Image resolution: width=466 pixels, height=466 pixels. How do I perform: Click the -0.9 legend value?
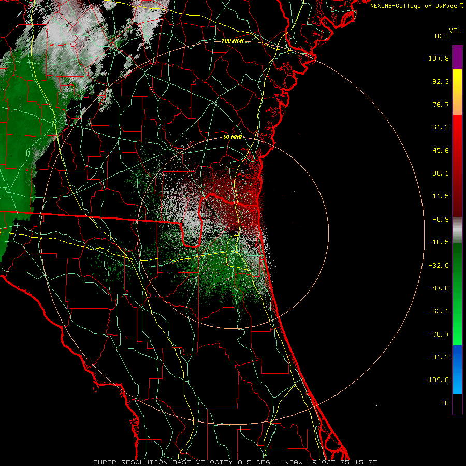(x=441, y=220)
